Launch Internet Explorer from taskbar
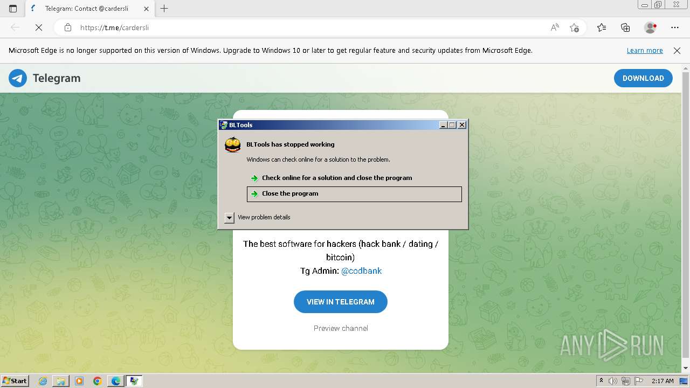The image size is (690, 388). coord(43,381)
